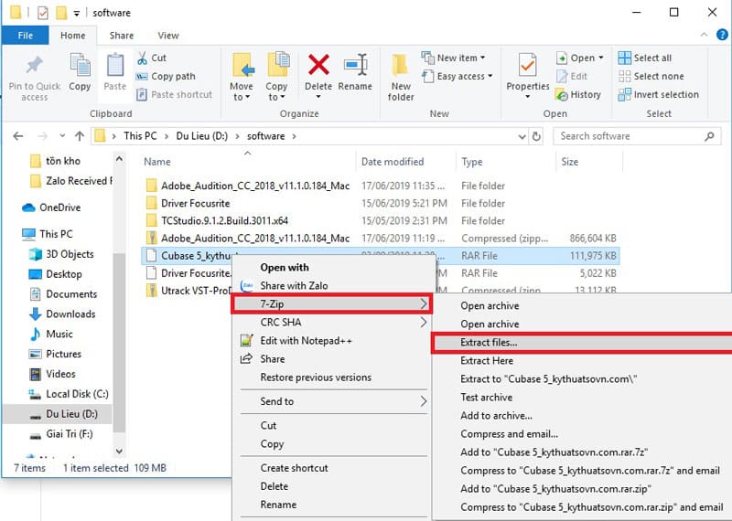Expand the Send to submenu
This screenshot has width=732, height=521.
(331, 401)
